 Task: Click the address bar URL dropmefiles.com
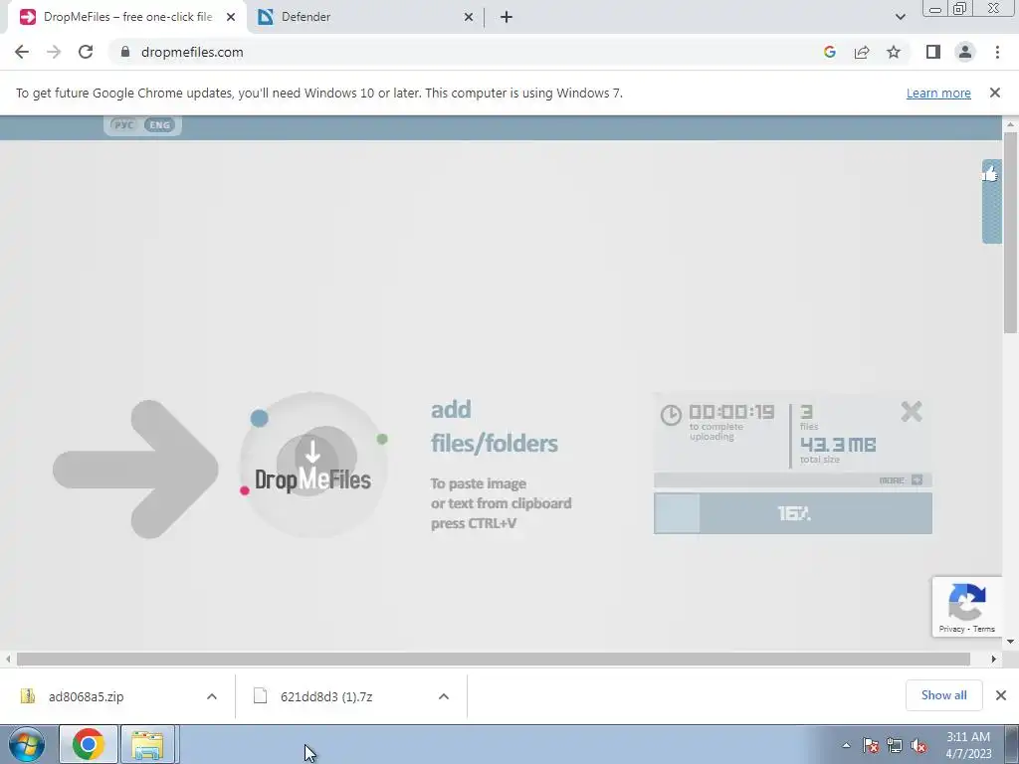pos(192,52)
